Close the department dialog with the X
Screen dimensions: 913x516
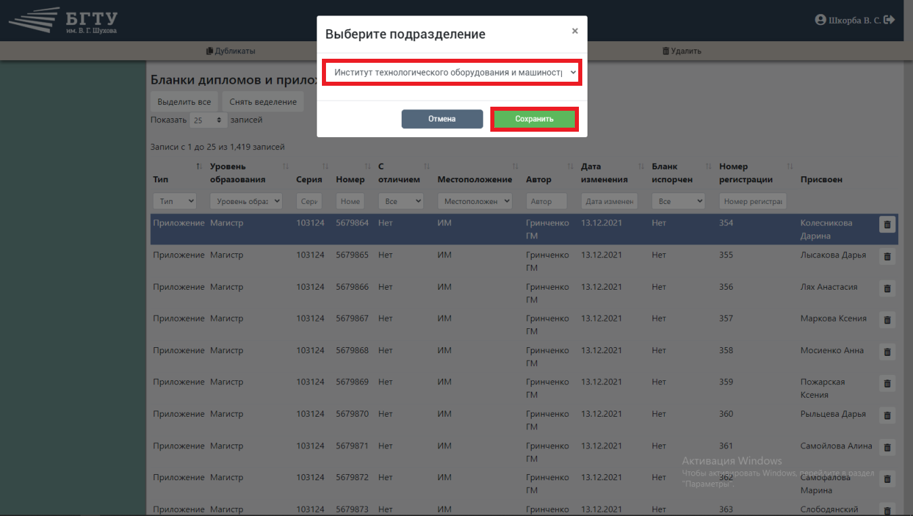(575, 31)
